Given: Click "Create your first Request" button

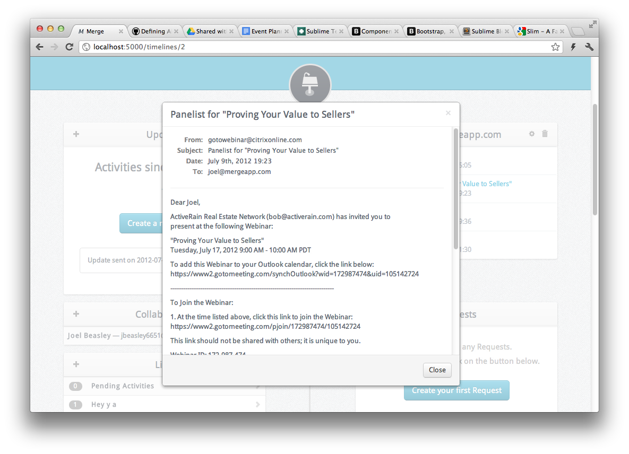Looking at the screenshot, I should pos(456,390).
